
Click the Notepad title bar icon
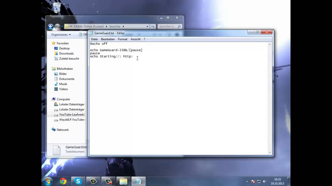[x=91, y=33]
